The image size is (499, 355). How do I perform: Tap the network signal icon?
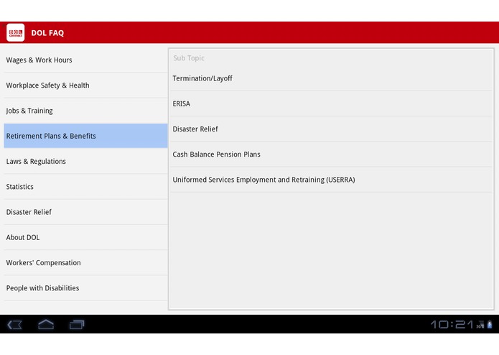pyautogui.click(x=480, y=325)
